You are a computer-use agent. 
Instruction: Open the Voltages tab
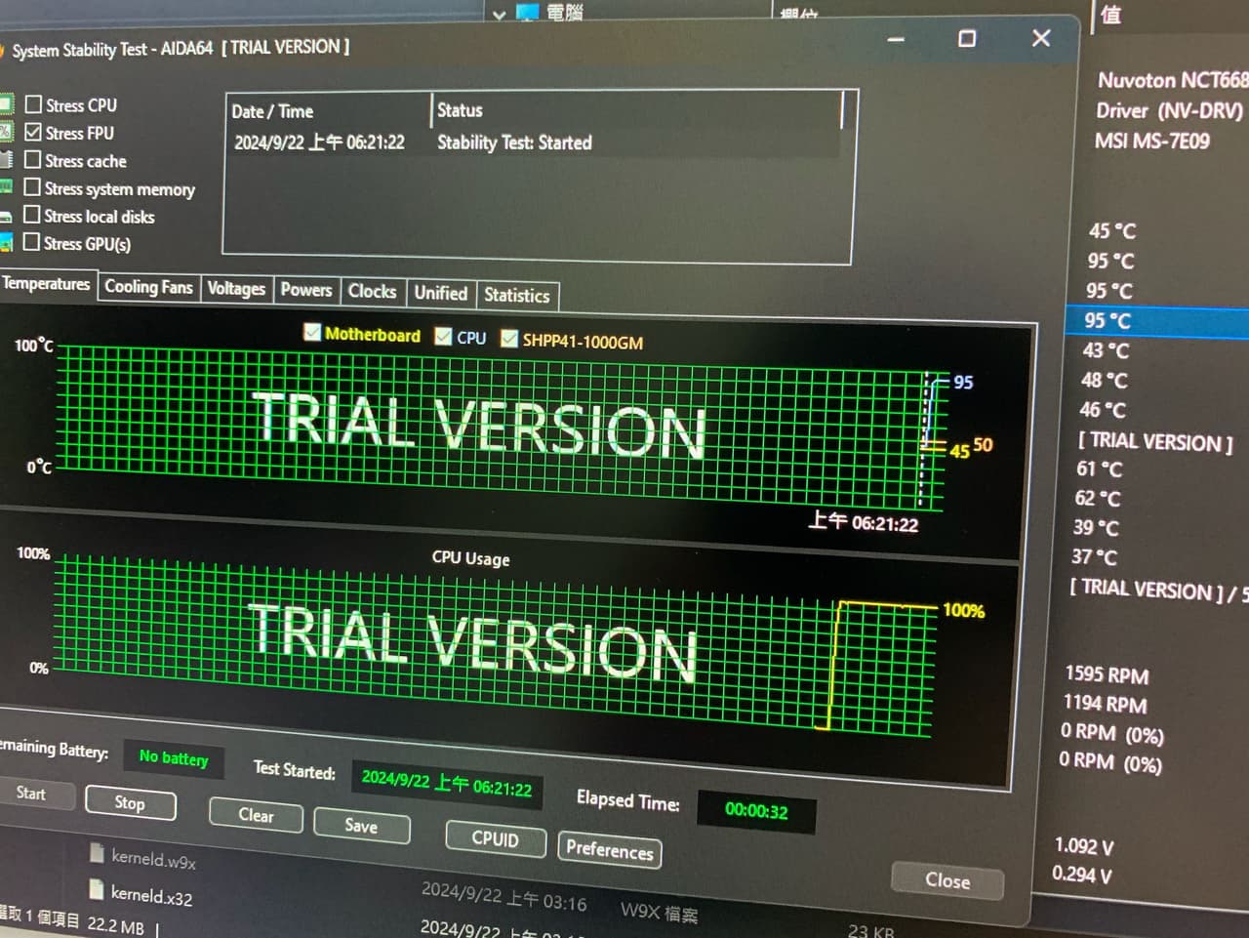(236, 289)
